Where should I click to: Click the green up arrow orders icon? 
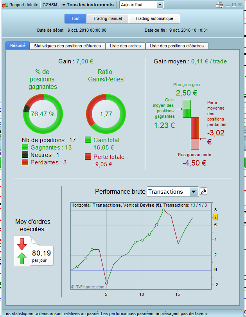point(22,258)
